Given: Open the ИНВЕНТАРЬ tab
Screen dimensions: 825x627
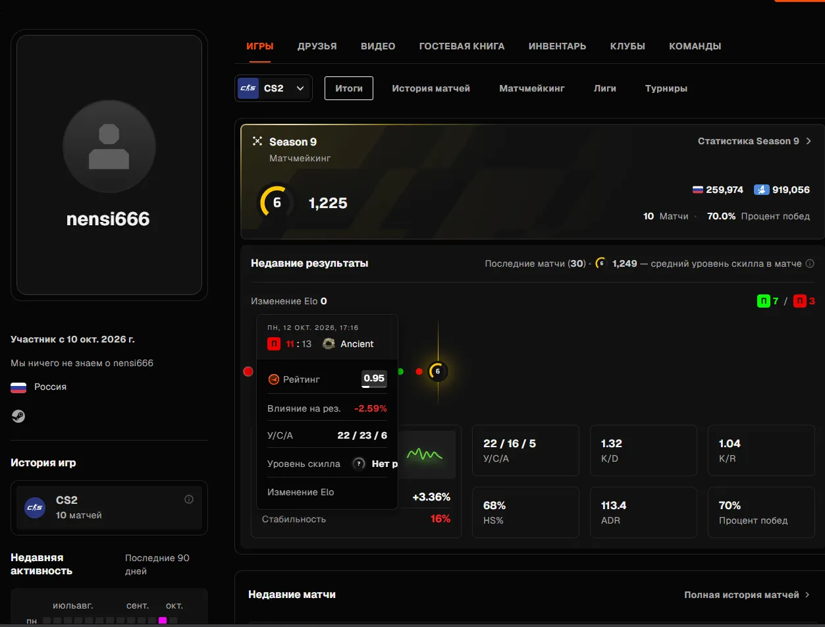Looking at the screenshot, I should pos(557,46).
